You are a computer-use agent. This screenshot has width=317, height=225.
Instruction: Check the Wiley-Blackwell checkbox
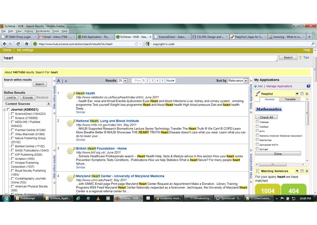pyautogui.click(x=12, y=134)
